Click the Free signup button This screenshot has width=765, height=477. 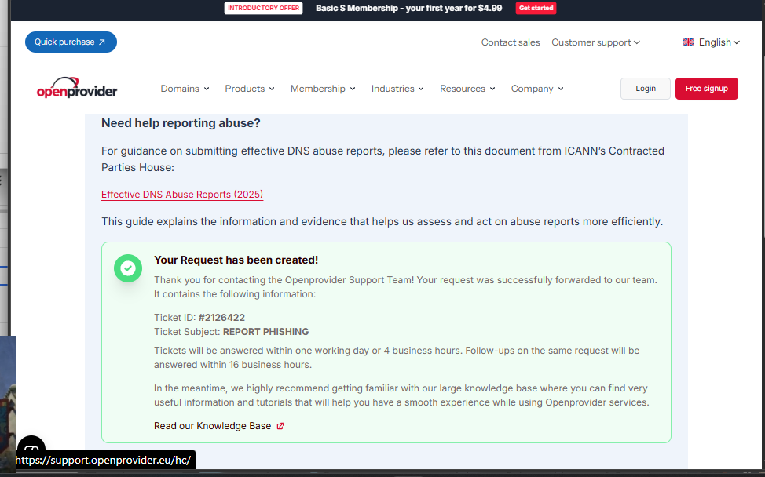click(x=706, y=88)
